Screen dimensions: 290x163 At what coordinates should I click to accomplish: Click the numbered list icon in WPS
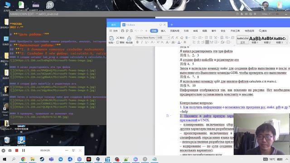click(200, 38)
